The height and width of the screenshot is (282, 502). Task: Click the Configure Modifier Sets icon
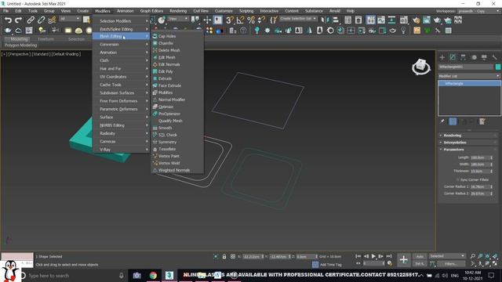point(482,121)
